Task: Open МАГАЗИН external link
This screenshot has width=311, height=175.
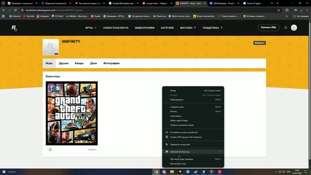Action: point(188,28)
